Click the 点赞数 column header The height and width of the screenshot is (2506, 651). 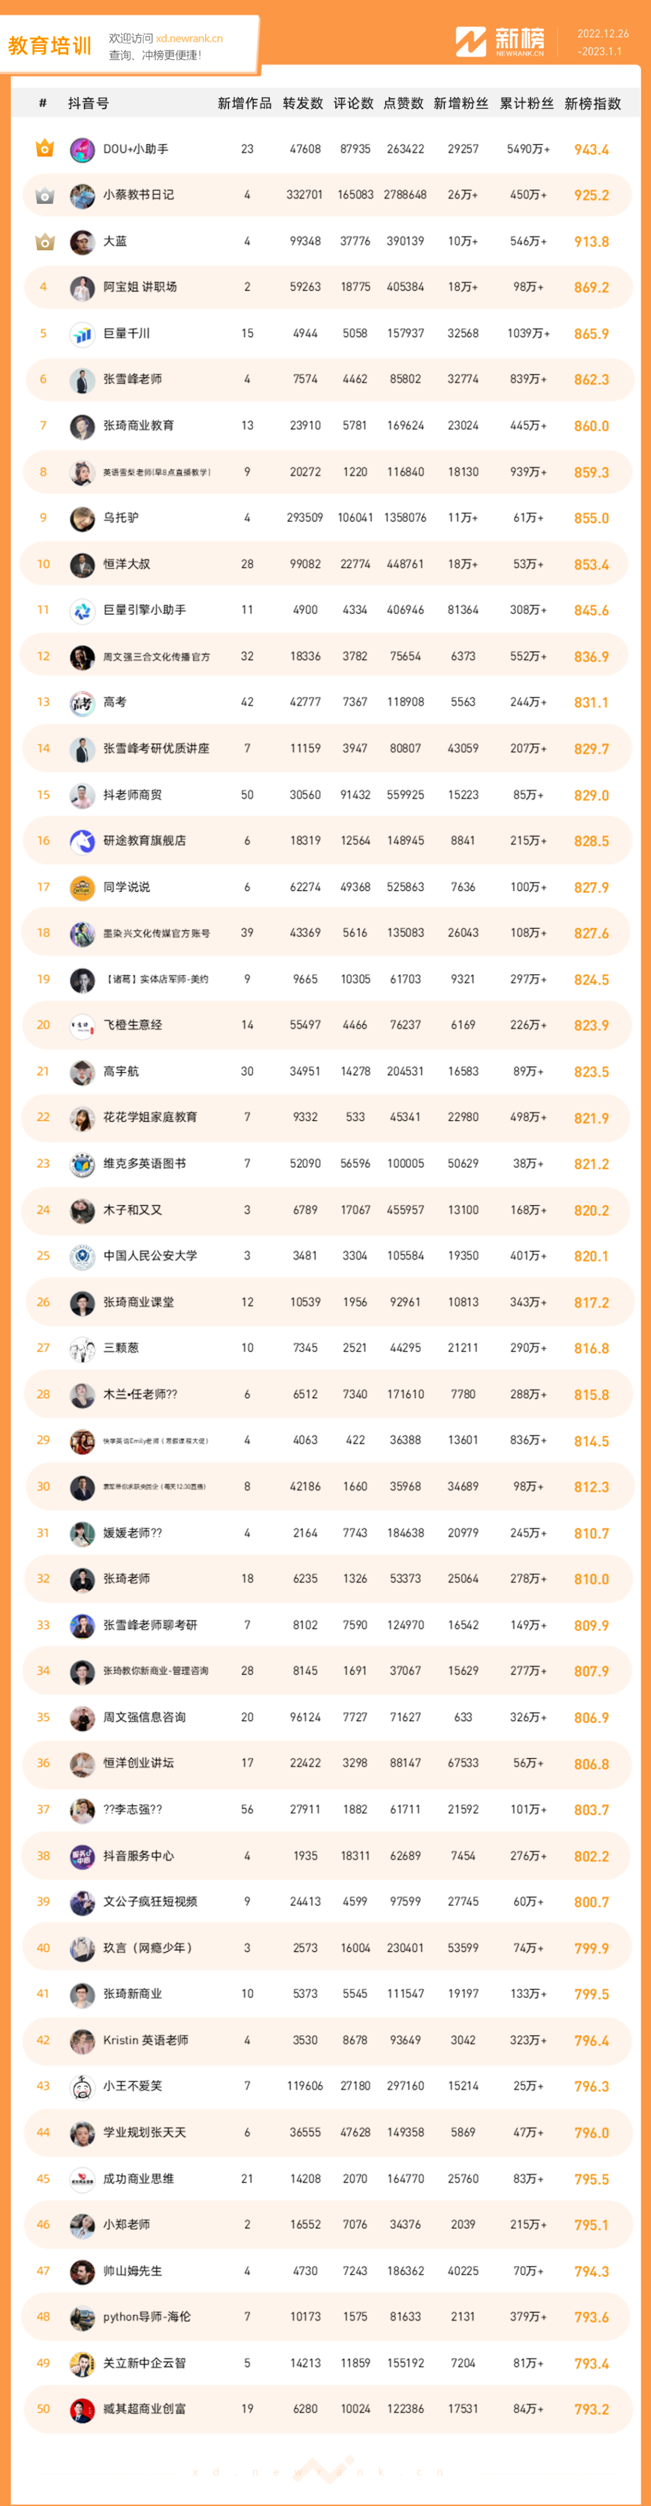pos(403,103)
